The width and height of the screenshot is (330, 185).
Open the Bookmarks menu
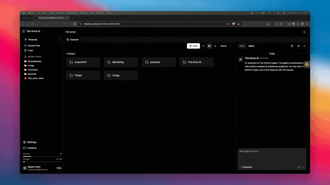(72, 13)
